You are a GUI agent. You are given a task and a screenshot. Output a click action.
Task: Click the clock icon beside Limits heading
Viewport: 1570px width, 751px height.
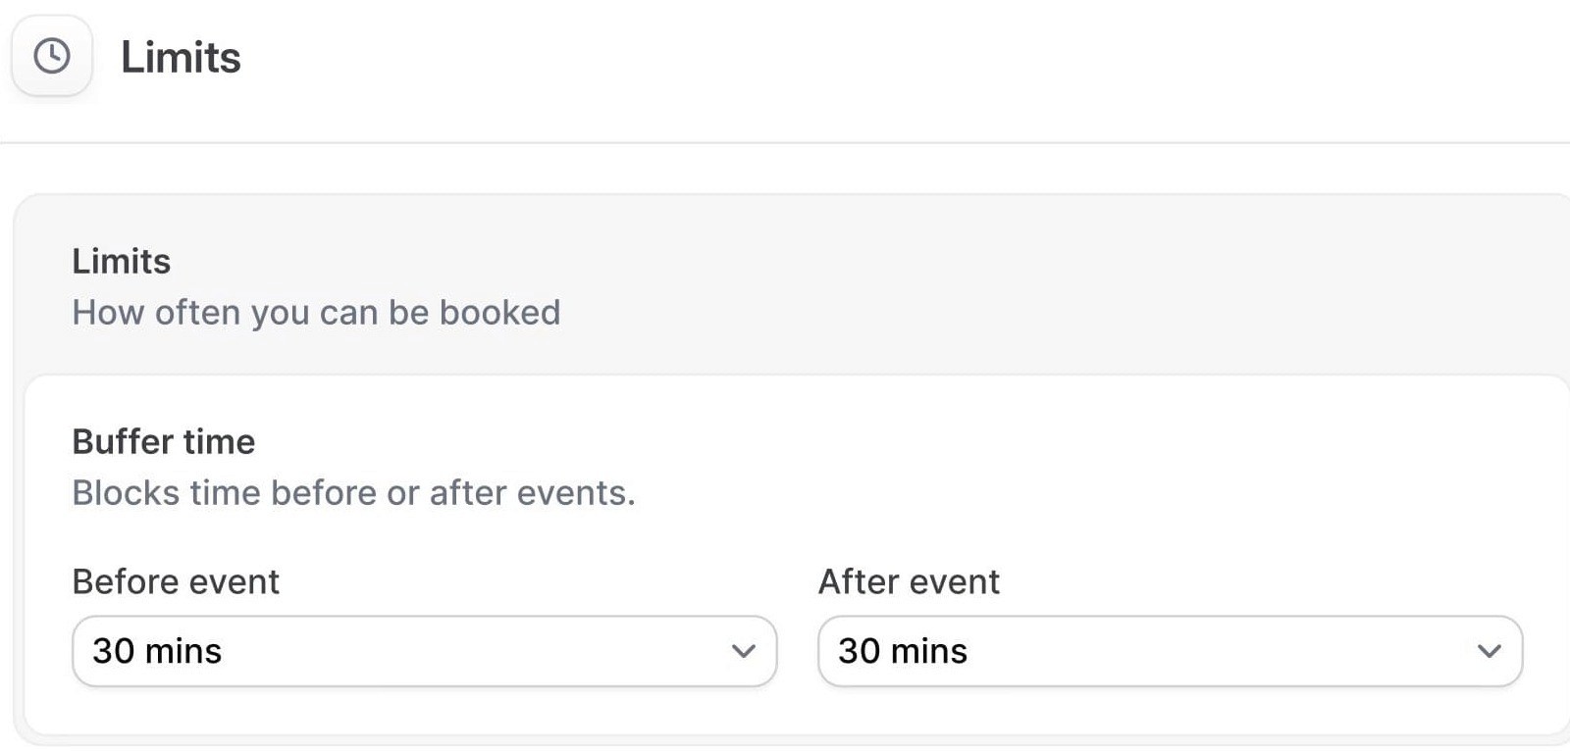(x=52, y=57)
